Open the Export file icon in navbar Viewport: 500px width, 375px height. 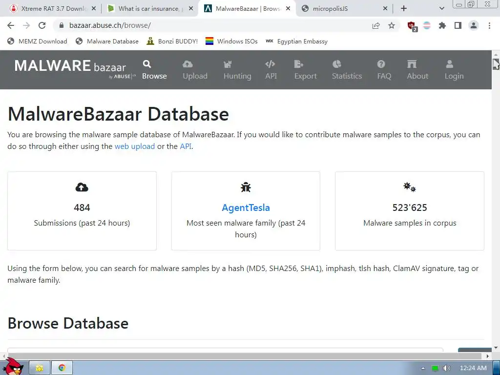point(298,64)
